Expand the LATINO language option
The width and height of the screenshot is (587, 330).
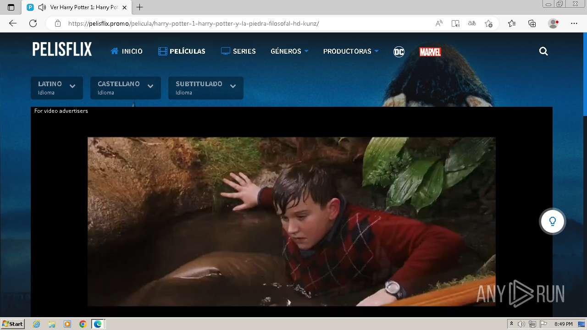(57, 88)
